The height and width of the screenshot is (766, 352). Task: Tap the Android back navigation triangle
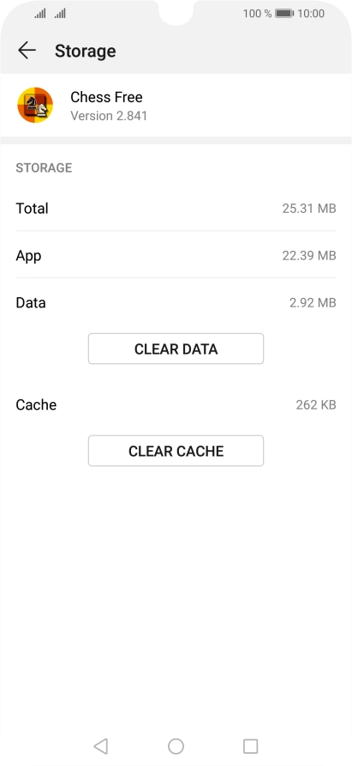(100, 746)
